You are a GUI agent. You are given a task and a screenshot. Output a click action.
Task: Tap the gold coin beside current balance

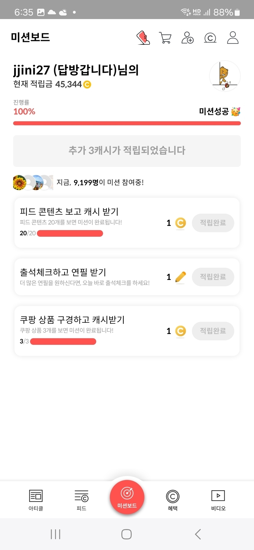[87, 84]
